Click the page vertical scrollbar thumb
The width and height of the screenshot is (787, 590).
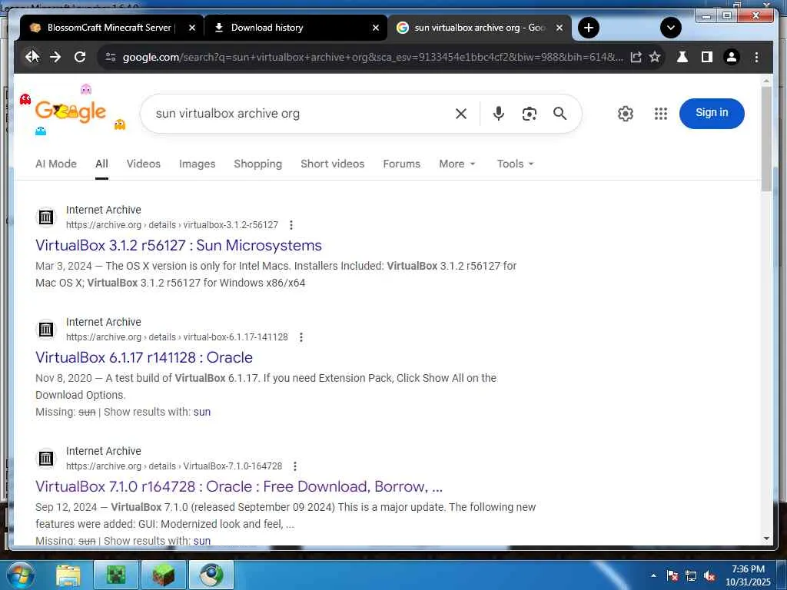(766, 139)
